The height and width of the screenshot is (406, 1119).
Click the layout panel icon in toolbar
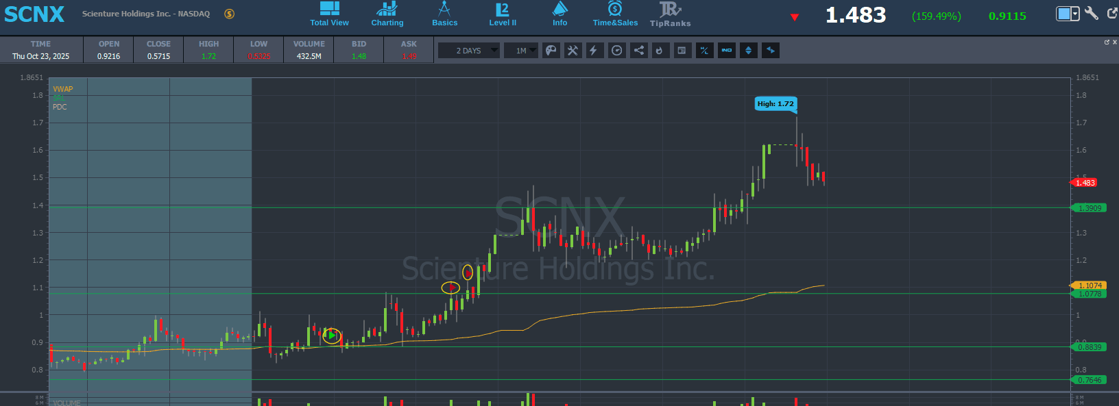point(682,51)
